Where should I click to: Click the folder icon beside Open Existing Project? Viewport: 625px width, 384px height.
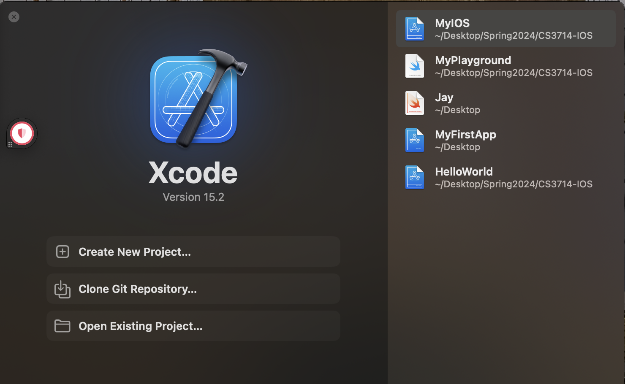coord(62,326)
